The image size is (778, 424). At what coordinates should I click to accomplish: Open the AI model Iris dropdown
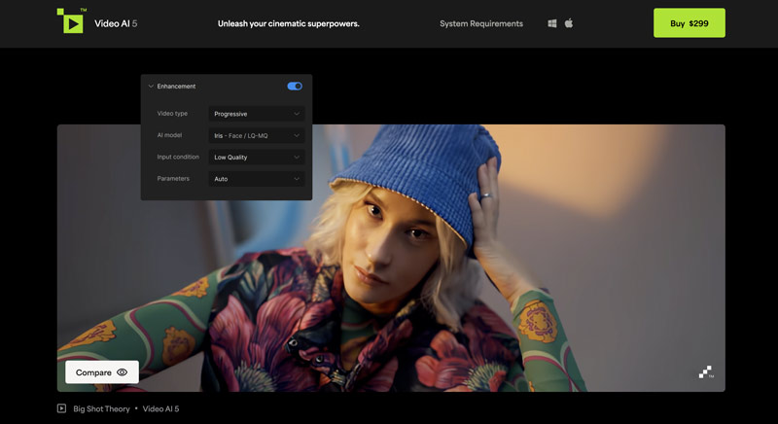coord(257,135)
